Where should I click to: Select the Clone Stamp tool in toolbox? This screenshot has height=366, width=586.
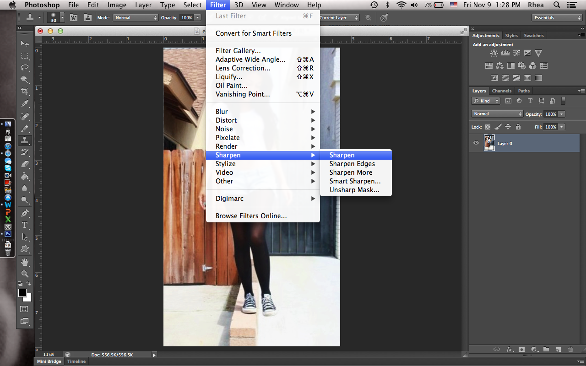click(25, 140)
